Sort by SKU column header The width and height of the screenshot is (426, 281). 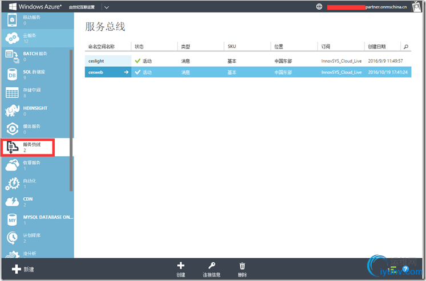[232, 46]
